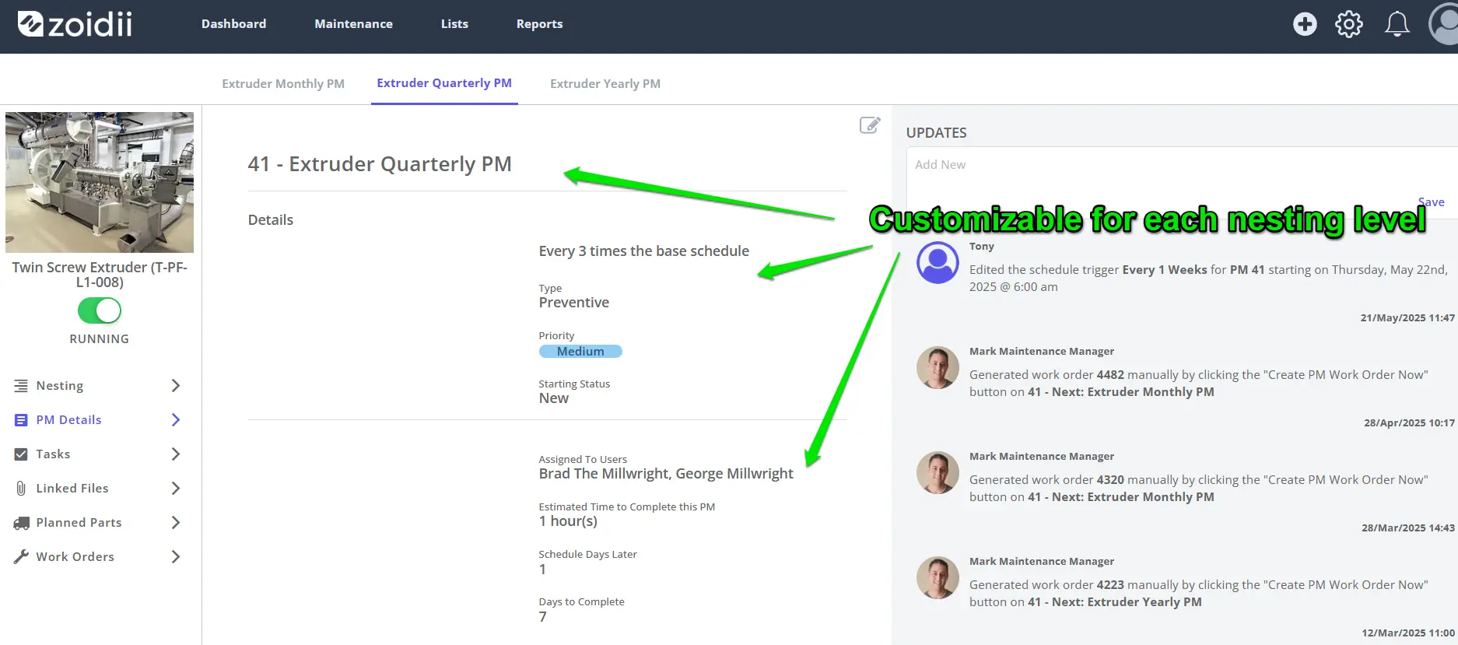Open the notifications bell
Viewport: 1458px width, 645px height.
pos(1397,24)
